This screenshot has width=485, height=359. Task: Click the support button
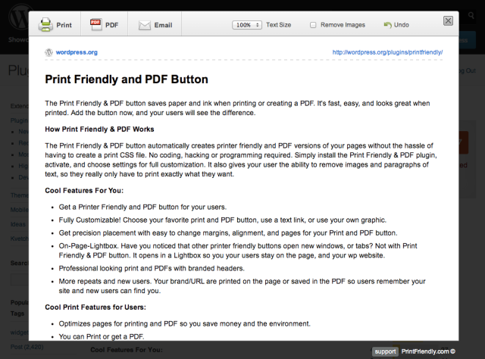(385, 351)
